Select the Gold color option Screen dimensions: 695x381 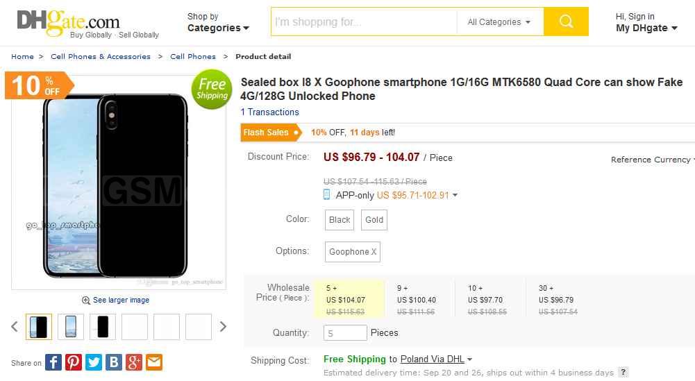pyautogui.click(x=374, y=220)
